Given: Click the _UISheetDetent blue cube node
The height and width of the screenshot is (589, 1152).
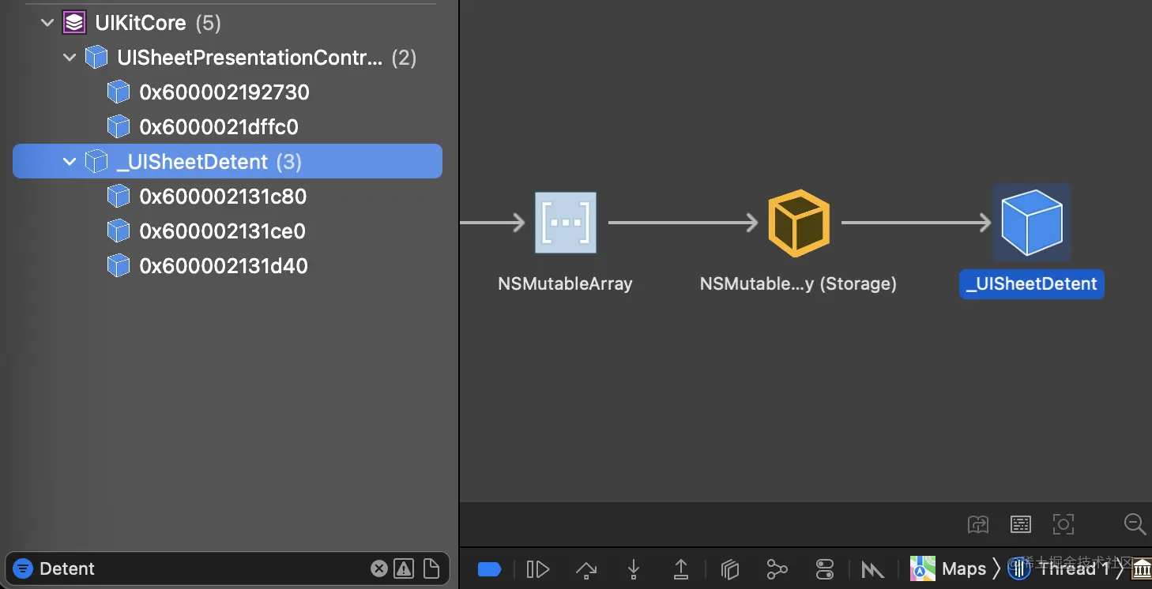Looking at the screenshot, I should (x=1032, y=223).
